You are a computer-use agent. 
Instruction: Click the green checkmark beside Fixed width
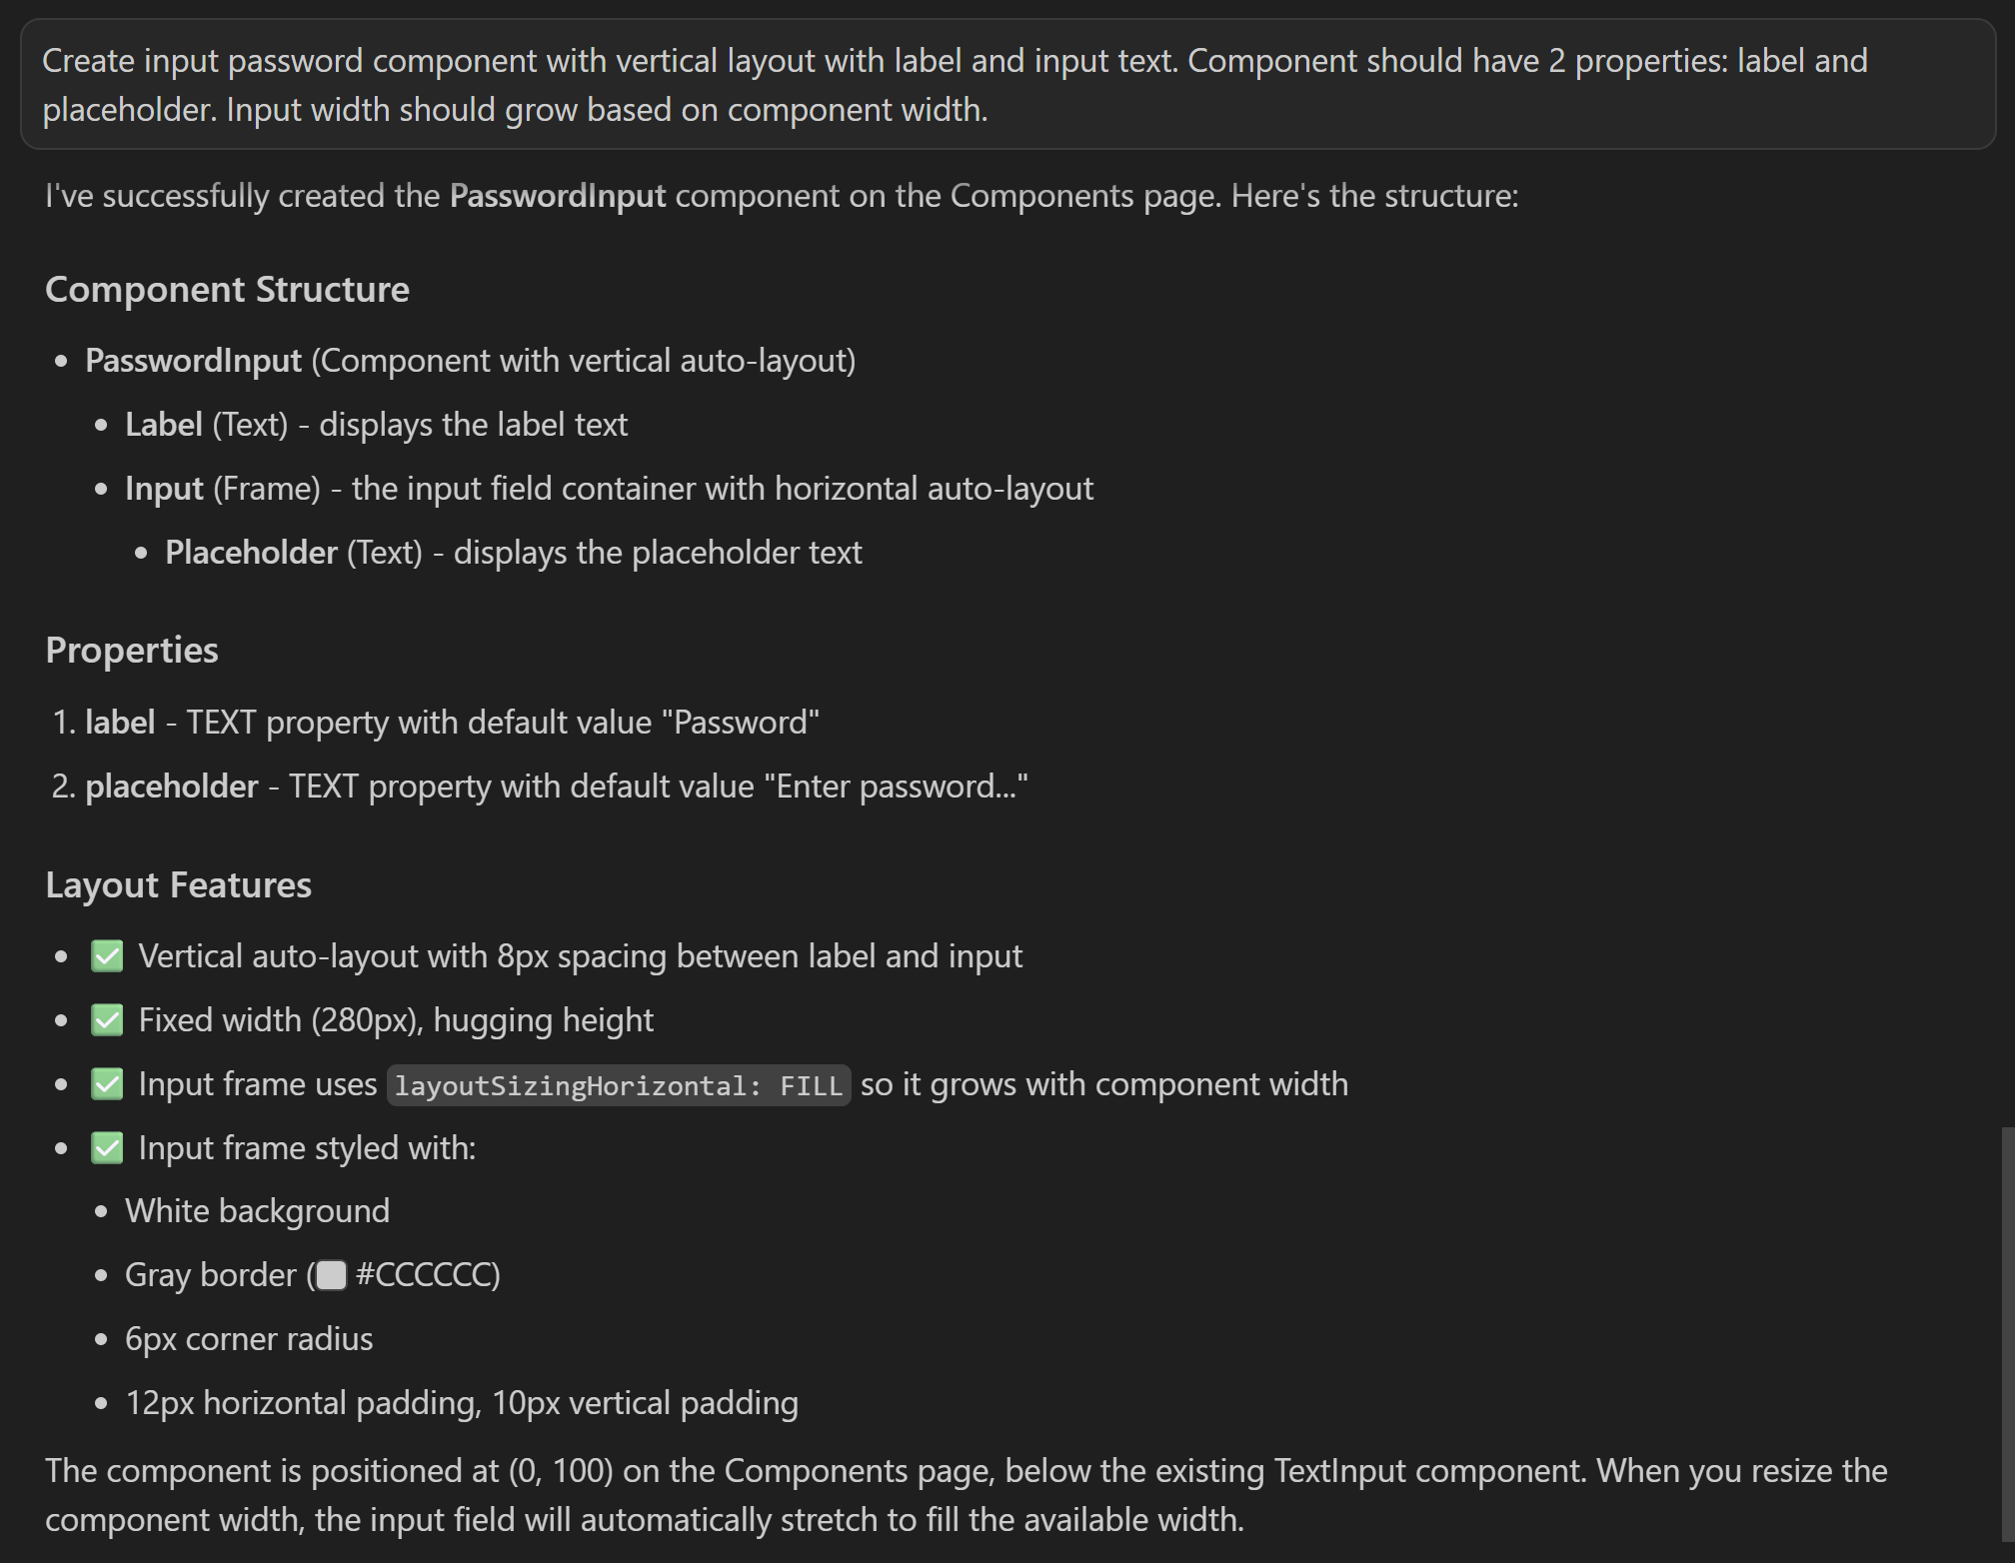[x=107, y=1020]
